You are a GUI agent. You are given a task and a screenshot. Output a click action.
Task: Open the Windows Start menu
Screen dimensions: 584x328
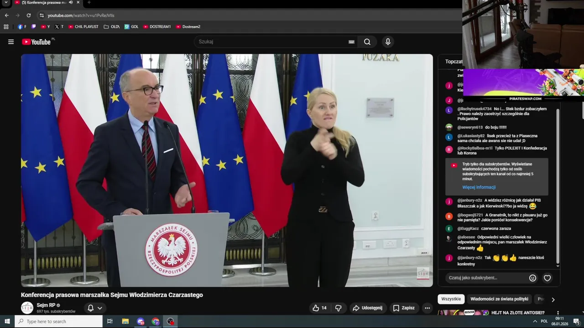7,322
